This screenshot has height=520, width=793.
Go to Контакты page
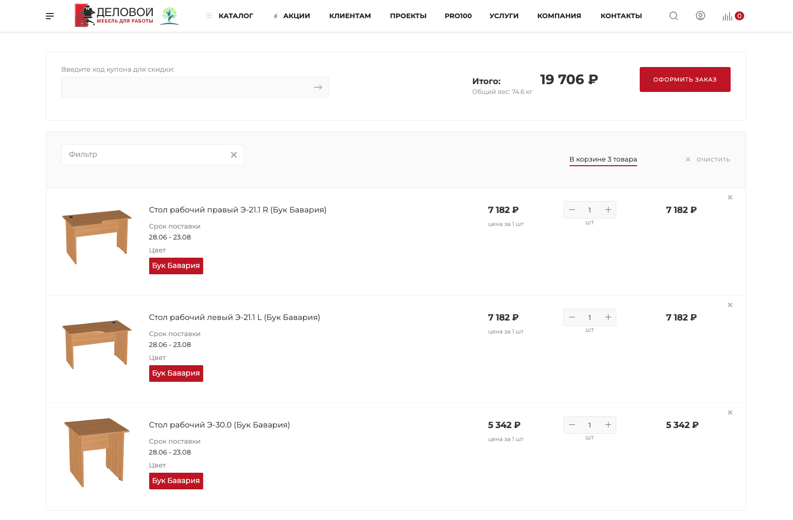(621, 16)
